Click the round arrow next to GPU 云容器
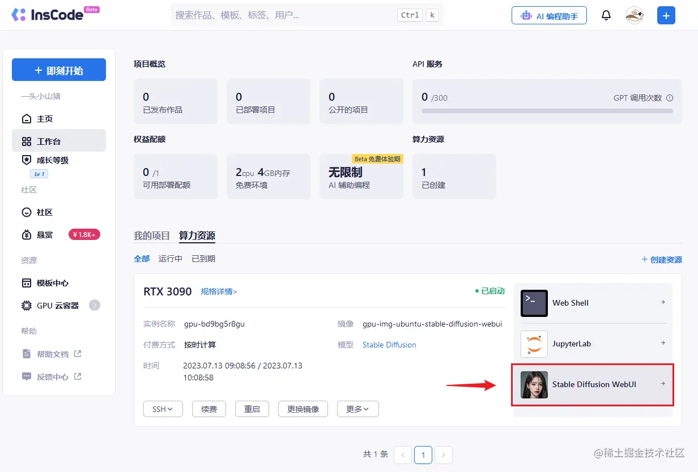Viewport: 698px width, 472px height. [95, 306]
